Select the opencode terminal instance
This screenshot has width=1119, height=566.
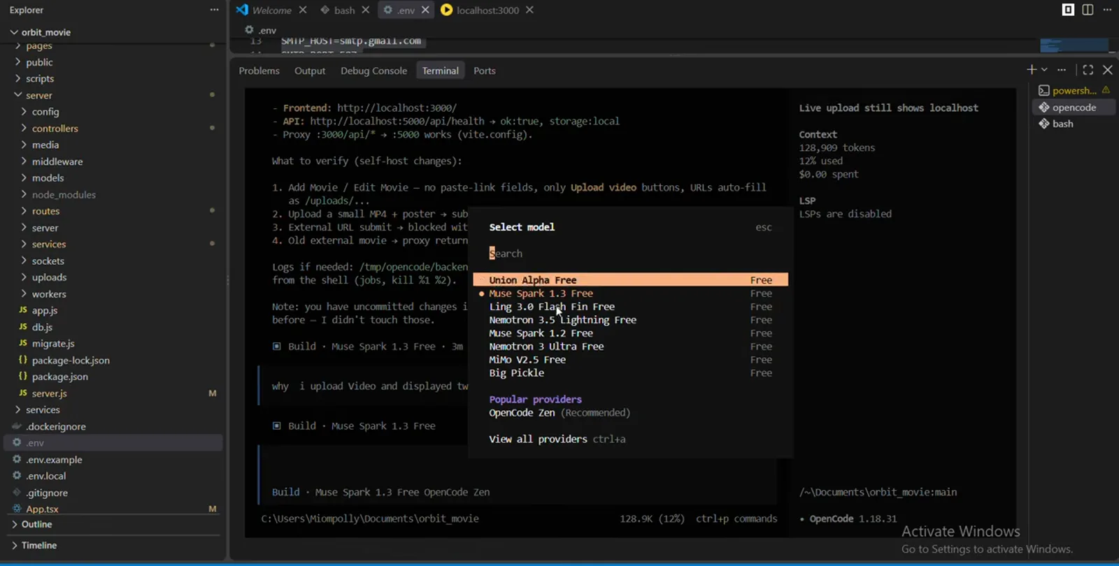[x=1074, y=107]
